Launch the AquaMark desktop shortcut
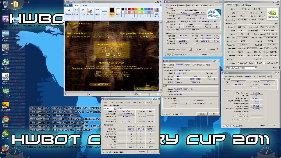This screenshot has height=158, width=281. point(5,135)
